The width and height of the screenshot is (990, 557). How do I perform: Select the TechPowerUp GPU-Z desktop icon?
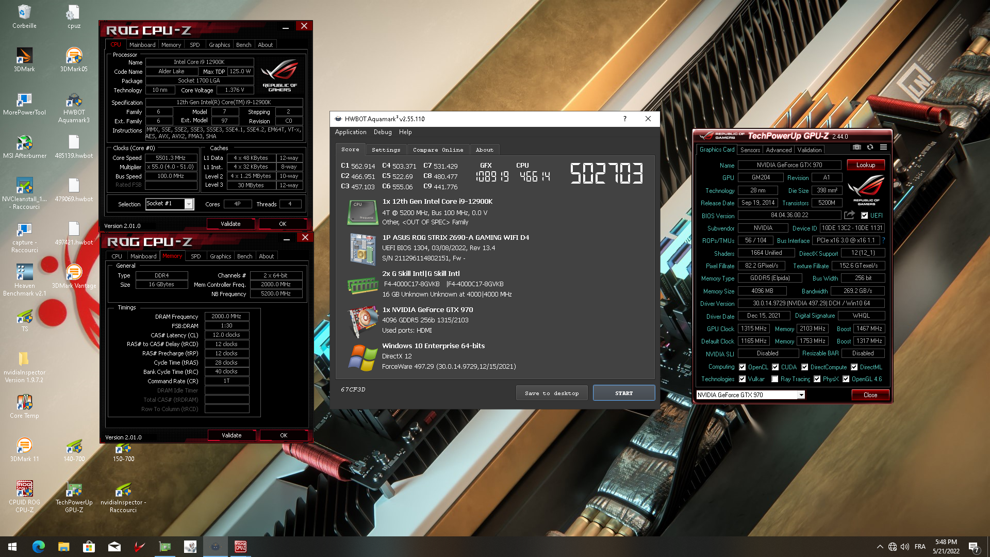click(74, 497)
